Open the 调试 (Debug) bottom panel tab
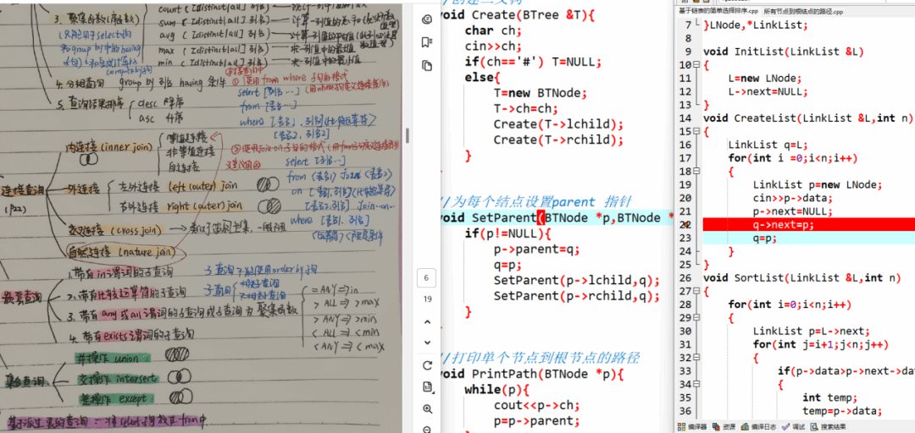The width and height of the screenshot is (915, 433). 794,426
